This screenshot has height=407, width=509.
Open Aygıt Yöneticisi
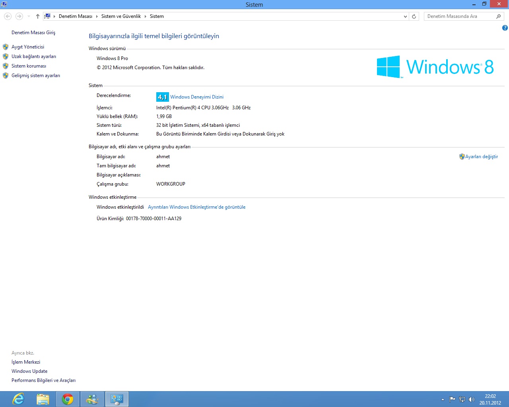coord(28,47)
